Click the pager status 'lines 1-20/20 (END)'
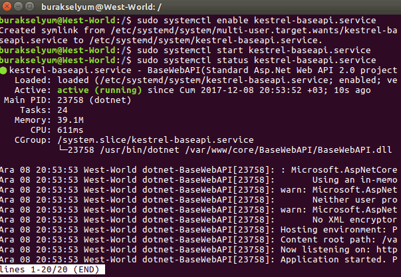Viewport: 401px width, 277px height. point(52,270)
